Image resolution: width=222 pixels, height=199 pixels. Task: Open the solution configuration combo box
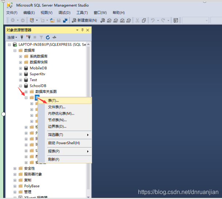[x=195, y=20]
